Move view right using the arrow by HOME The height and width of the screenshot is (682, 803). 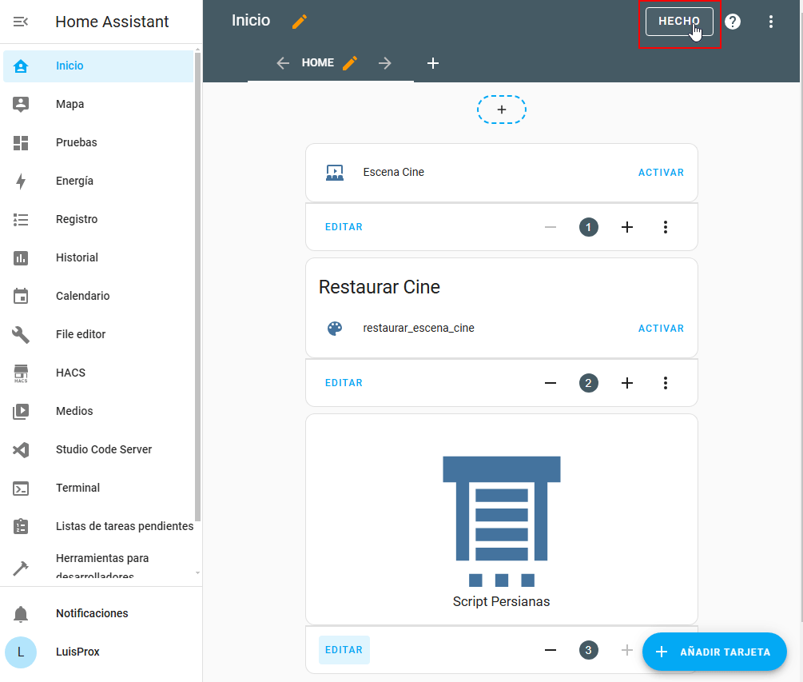385,63
